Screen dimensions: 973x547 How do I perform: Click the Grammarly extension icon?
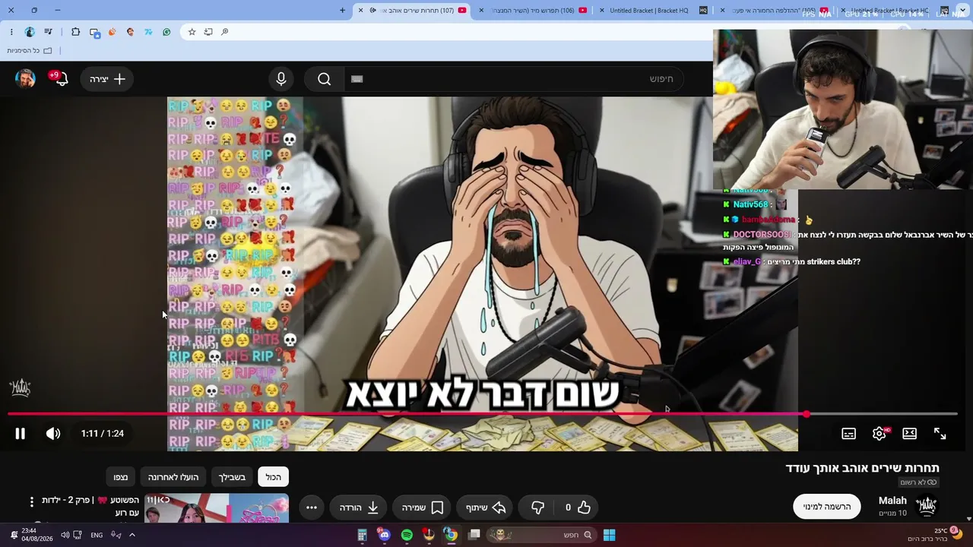(x=166, y=32)
